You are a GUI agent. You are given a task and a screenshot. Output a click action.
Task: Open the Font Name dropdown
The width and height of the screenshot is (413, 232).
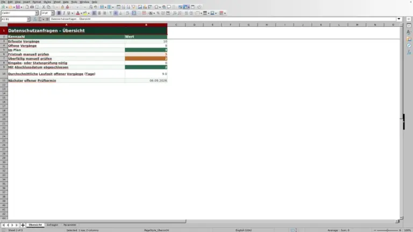37,13
